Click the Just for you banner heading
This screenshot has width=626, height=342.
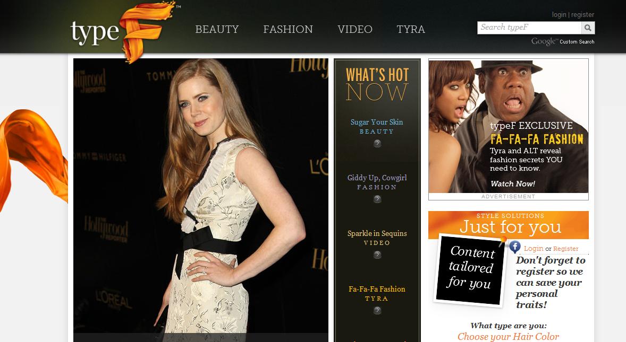(510, 227)
